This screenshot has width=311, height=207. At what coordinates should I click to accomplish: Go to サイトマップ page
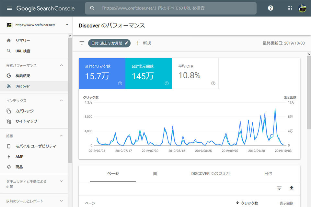pyautogui.click(x=34, y=121)
